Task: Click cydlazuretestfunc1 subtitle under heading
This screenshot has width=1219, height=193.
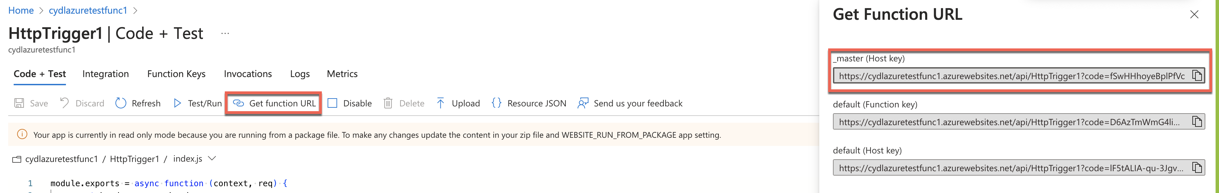Action: 42,49
